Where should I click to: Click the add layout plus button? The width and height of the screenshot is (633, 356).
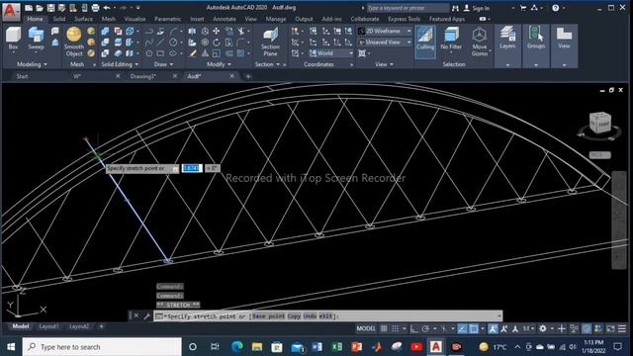tap(101, 326)
